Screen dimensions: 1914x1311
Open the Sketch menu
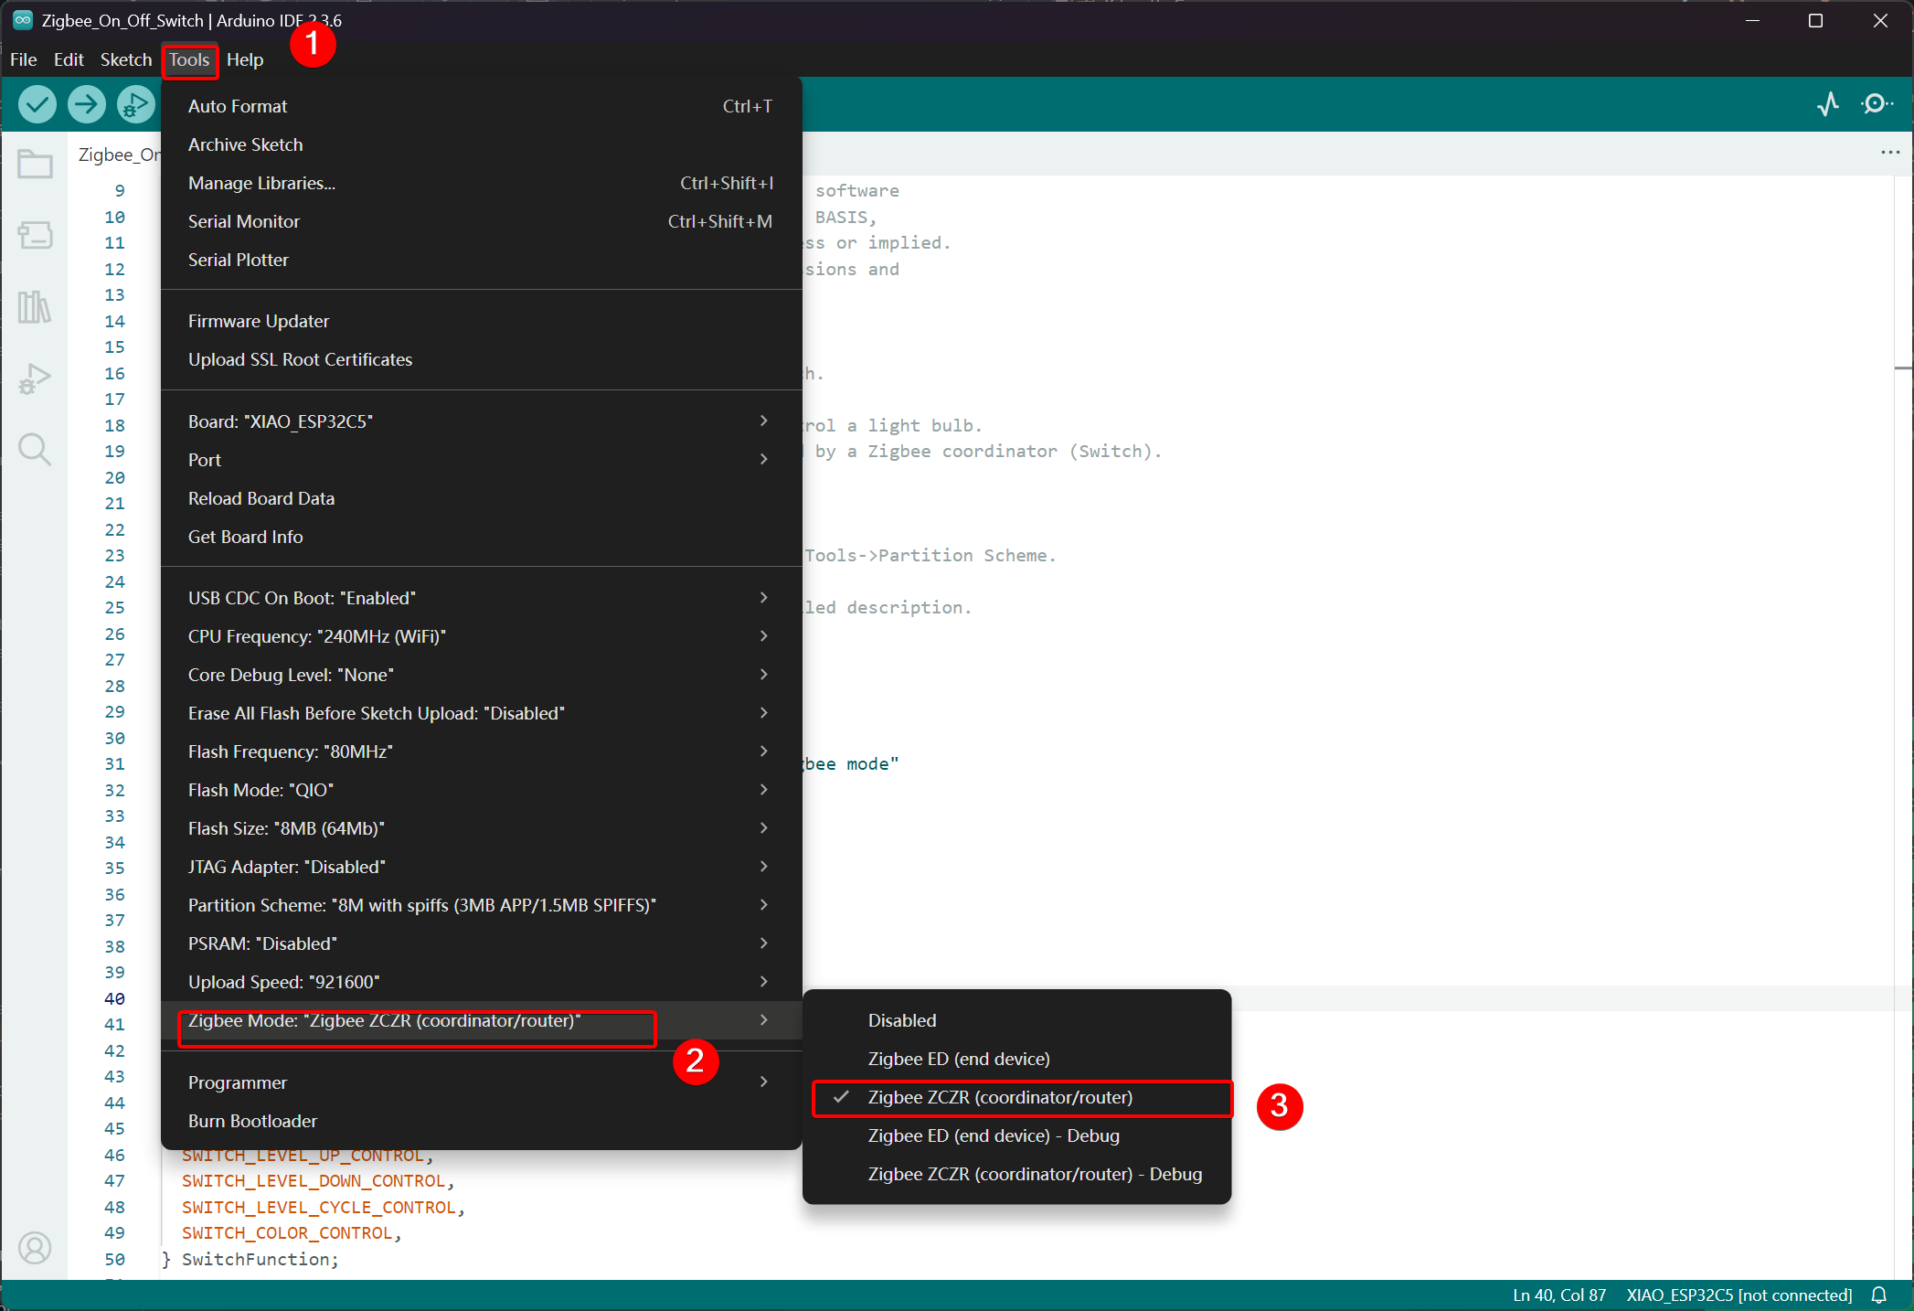125,59
